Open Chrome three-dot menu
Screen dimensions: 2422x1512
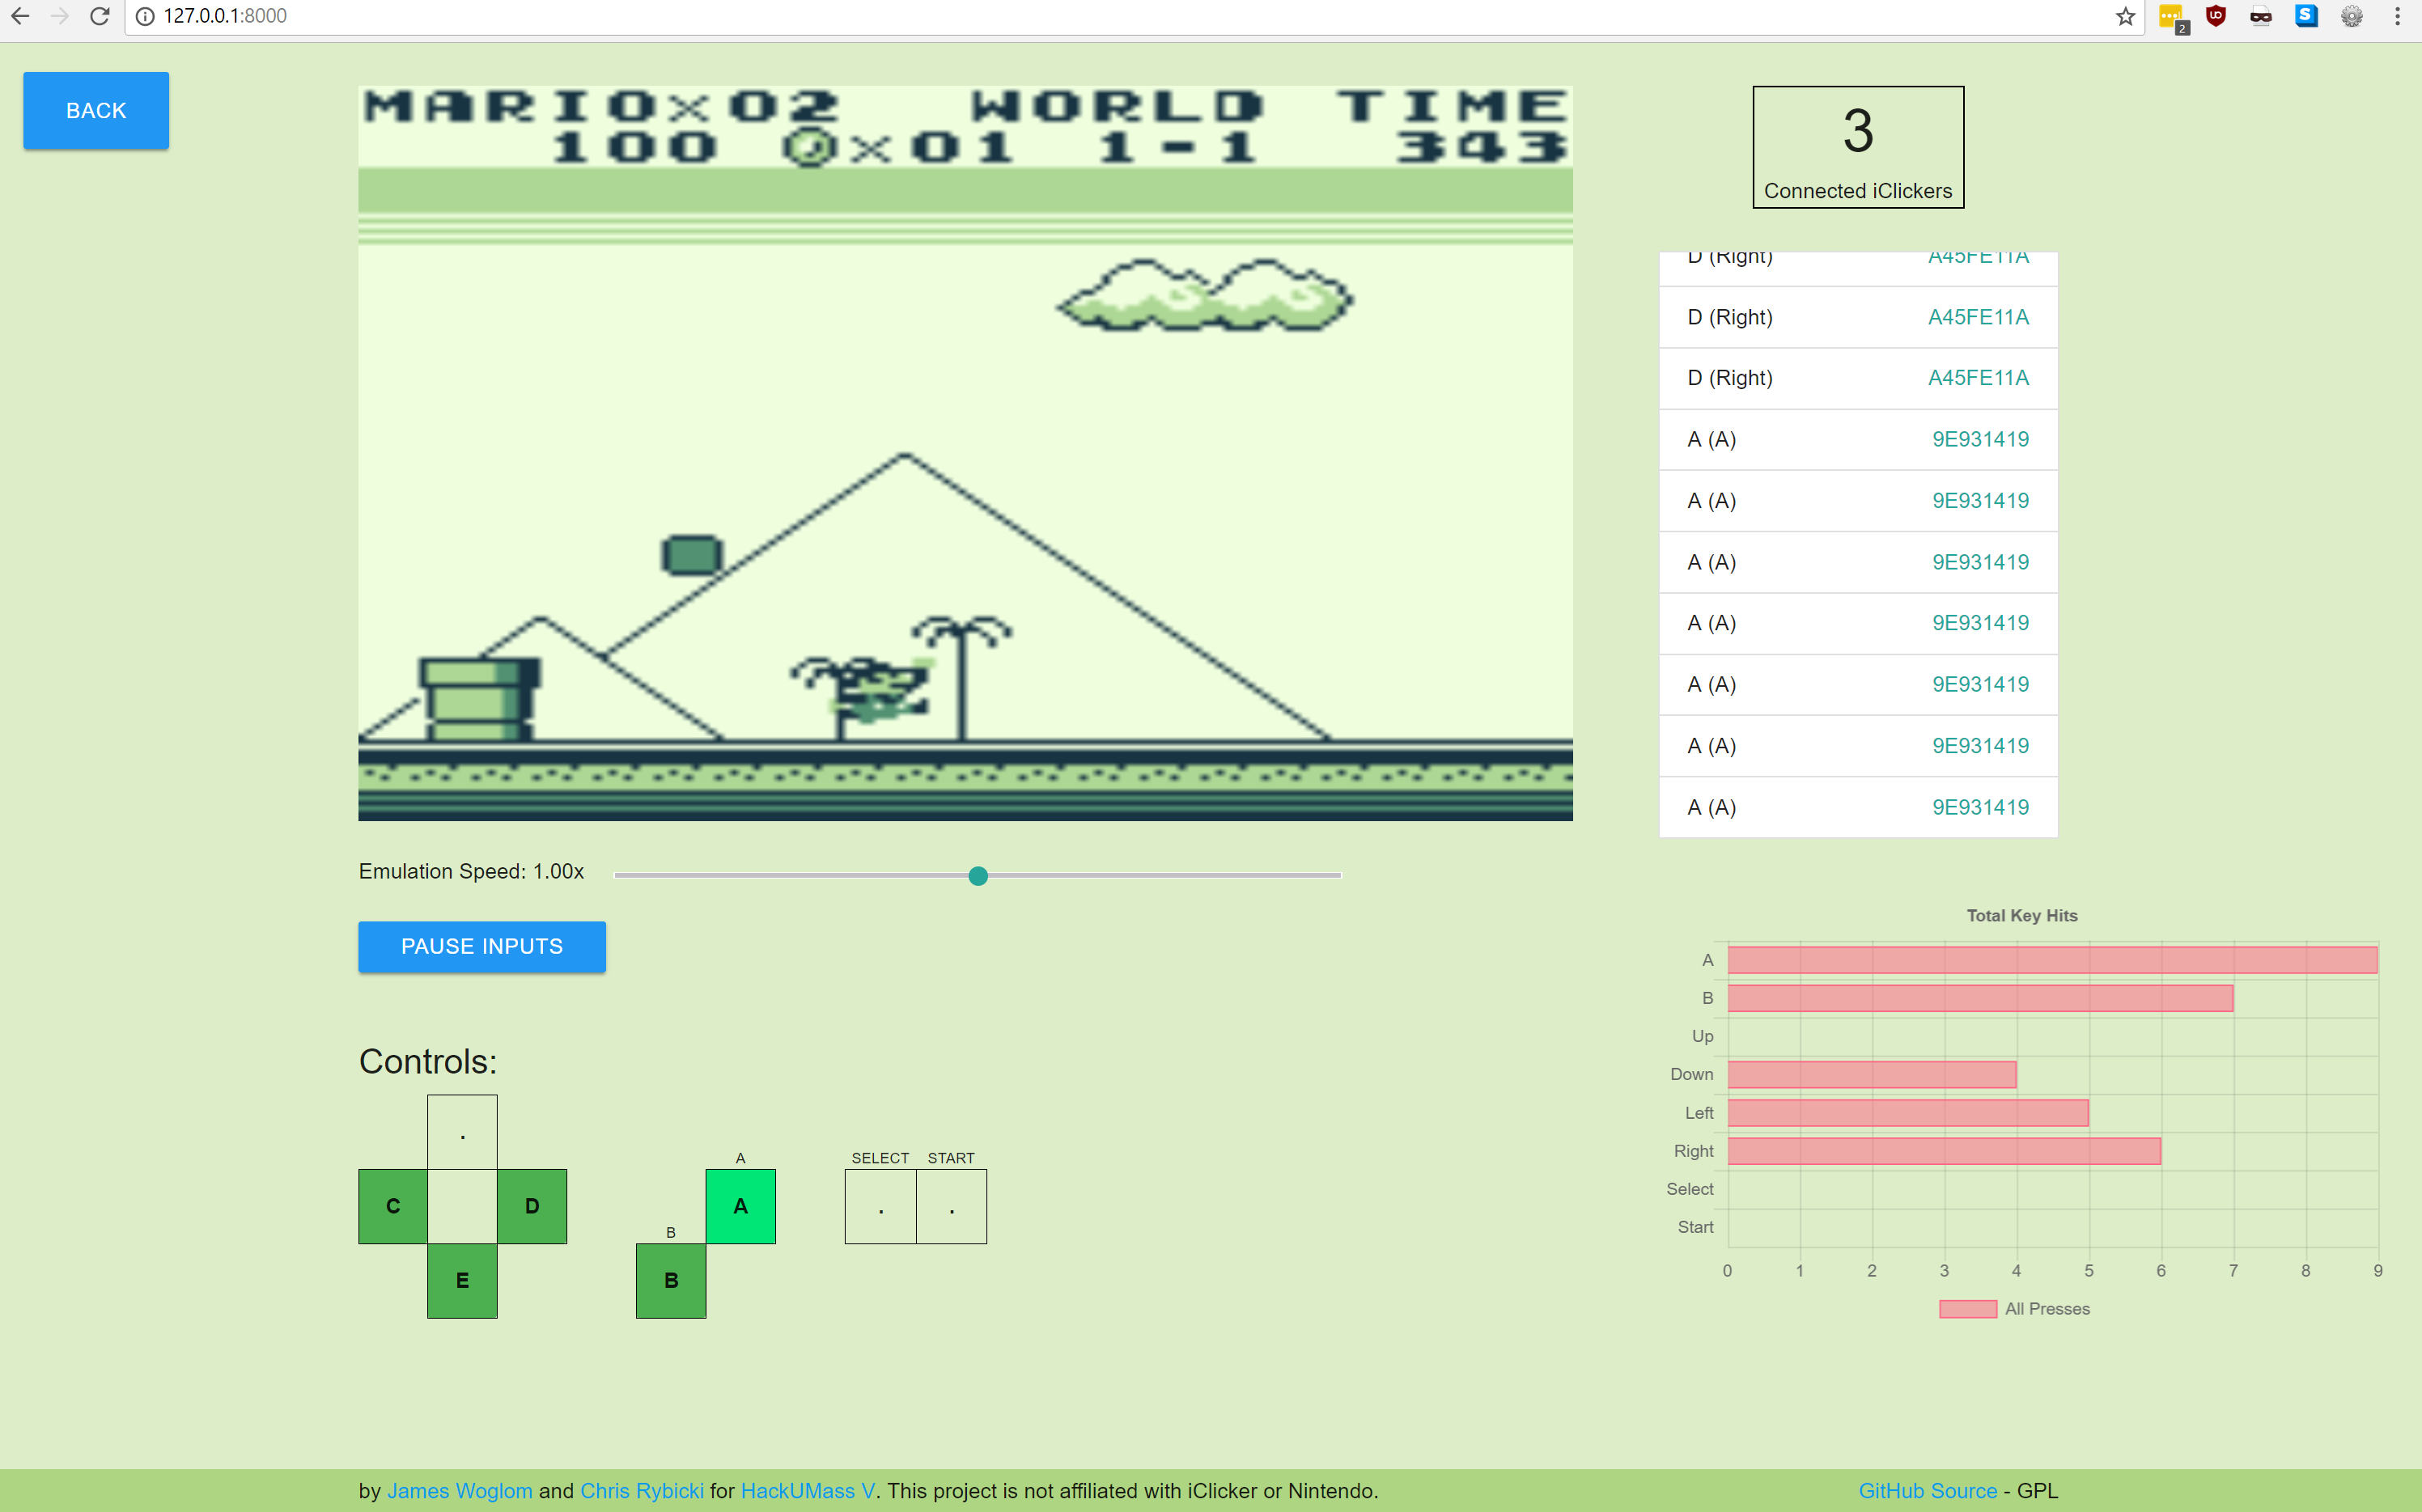coord(2397,16)
